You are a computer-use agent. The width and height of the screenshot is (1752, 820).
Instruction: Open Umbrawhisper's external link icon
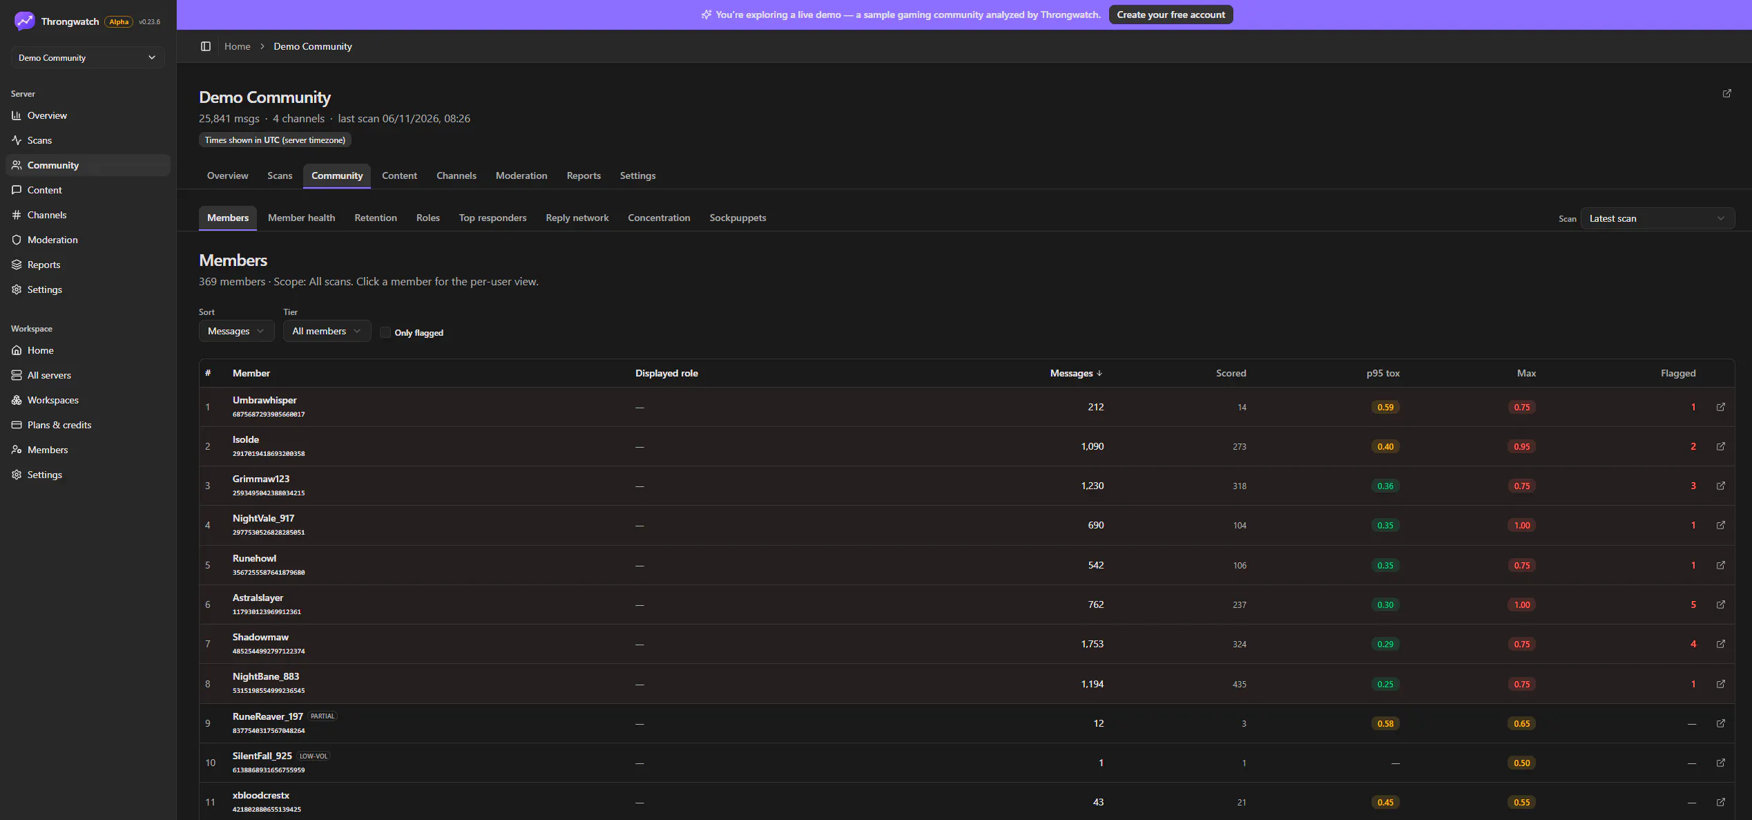(x=1721, y=407)
